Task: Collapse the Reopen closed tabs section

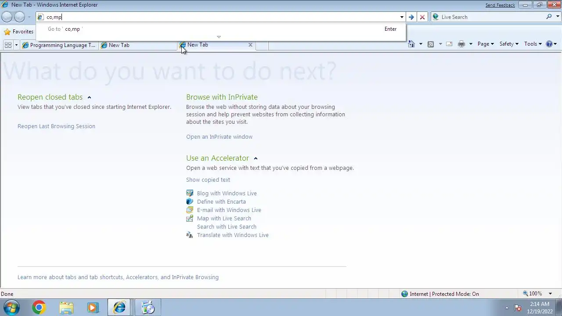Action: (x=89, y=97)
